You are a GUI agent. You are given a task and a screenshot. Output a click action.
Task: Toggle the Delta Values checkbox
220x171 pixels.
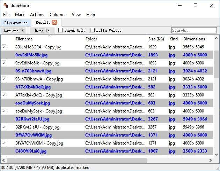pyautogui.click(x=93, y=30)
